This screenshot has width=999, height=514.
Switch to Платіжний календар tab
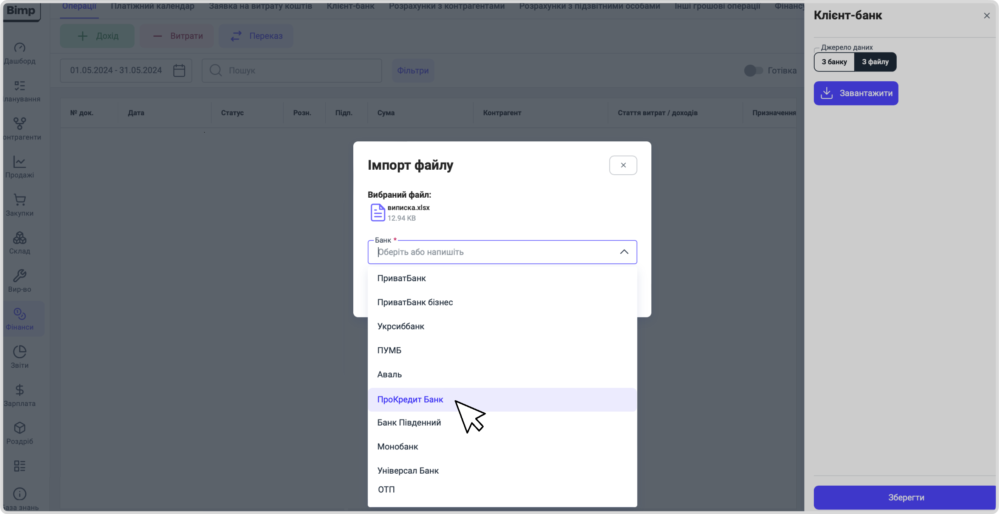point(152,6)
